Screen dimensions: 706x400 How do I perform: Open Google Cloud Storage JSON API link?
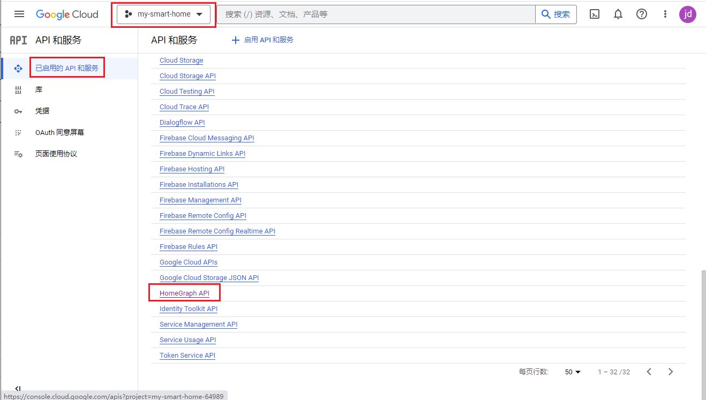pos(209,278)
